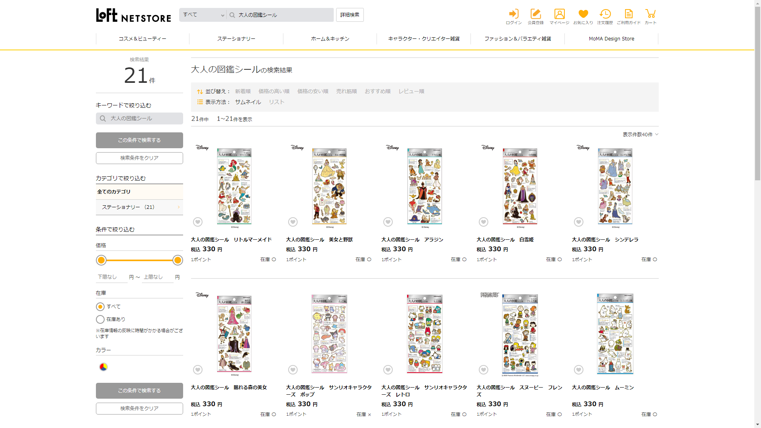This screenshot has height=428, width=761.
Task: Open the シンデレラ sticker thumbnail
Action: [615, 187]
